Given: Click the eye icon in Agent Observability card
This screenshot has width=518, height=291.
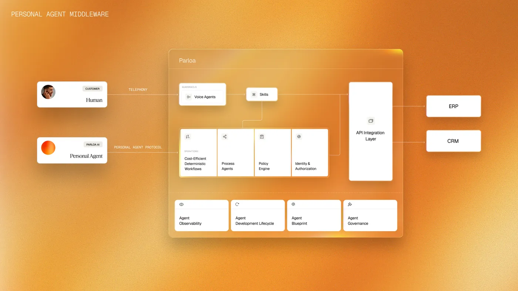Looking at the screenshot, I should (x=181, y=204).
